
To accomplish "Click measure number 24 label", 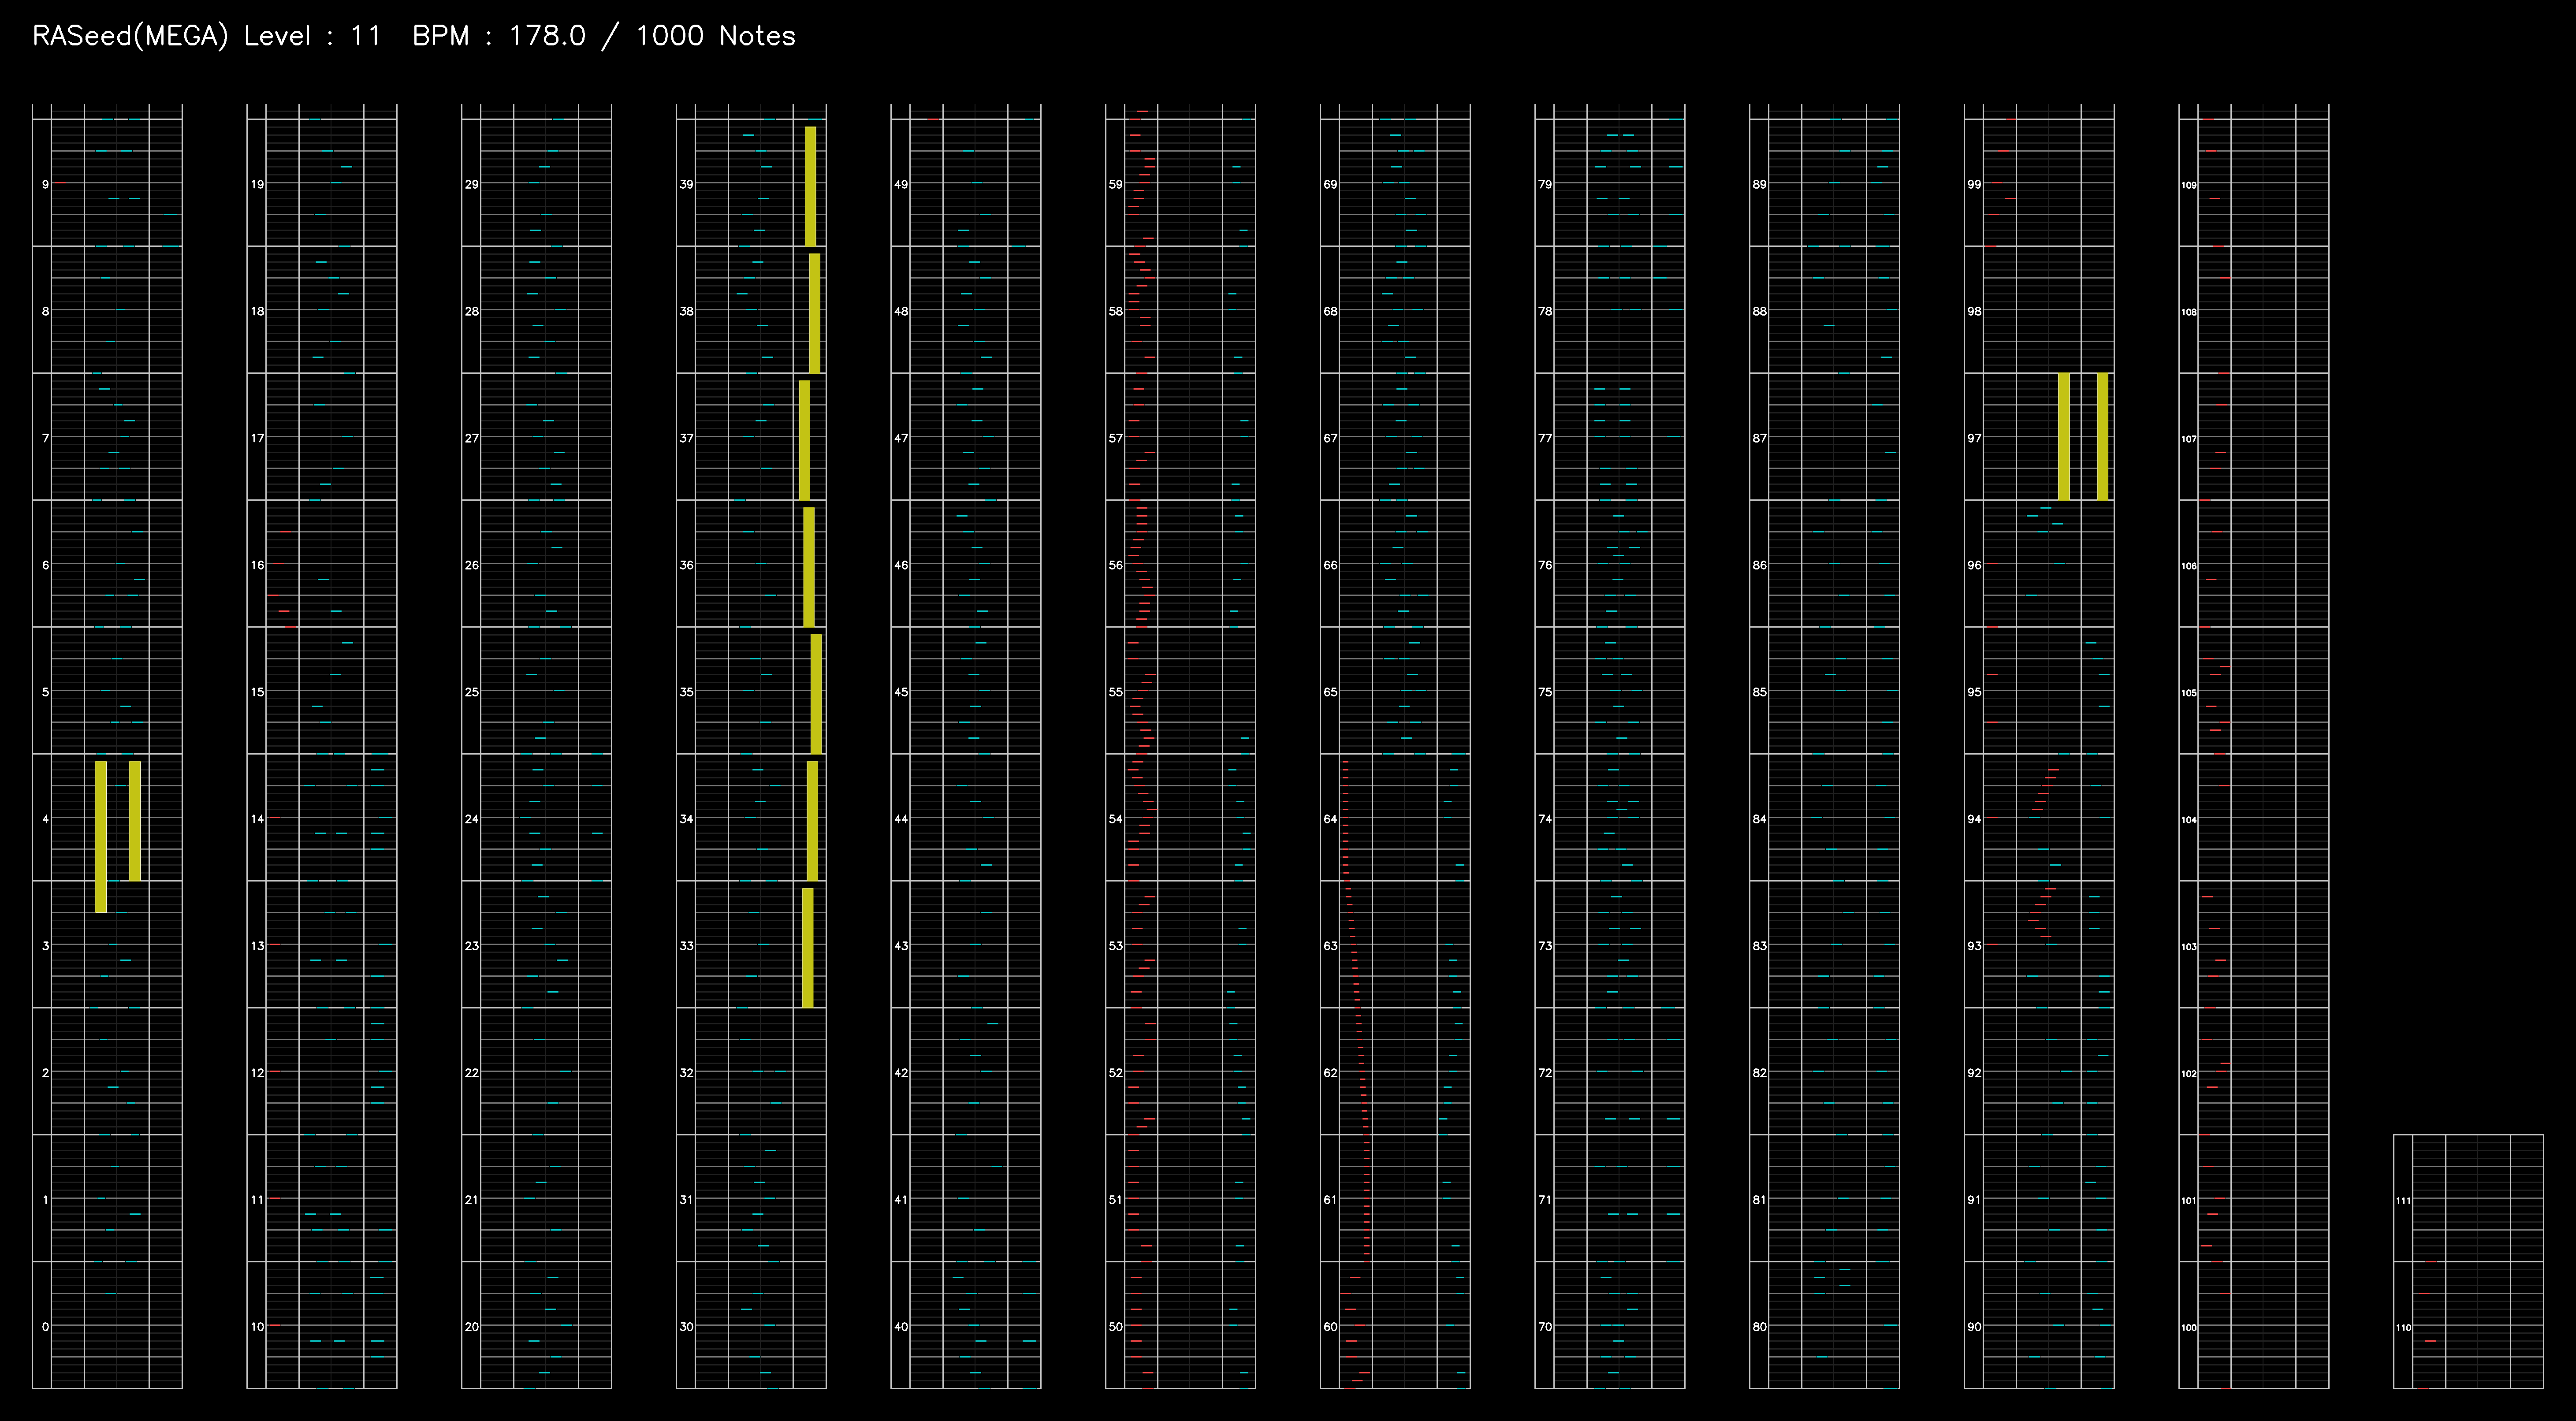I will pyautogui.click(x=472, y=819).
